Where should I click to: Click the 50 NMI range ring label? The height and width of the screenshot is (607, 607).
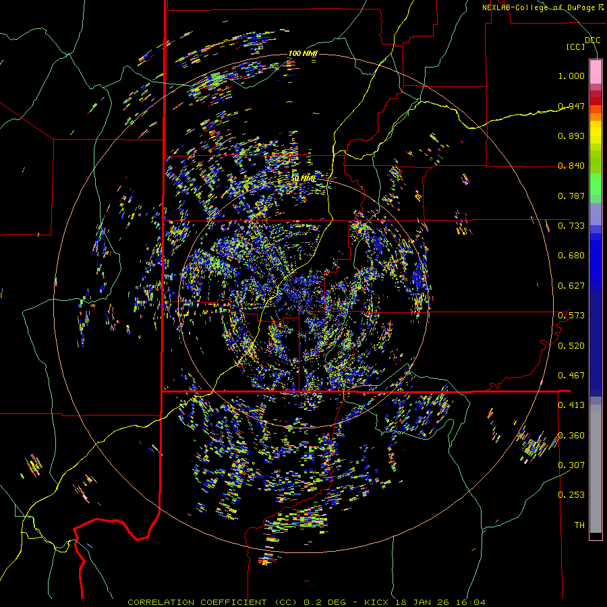[x=303, y=179]
